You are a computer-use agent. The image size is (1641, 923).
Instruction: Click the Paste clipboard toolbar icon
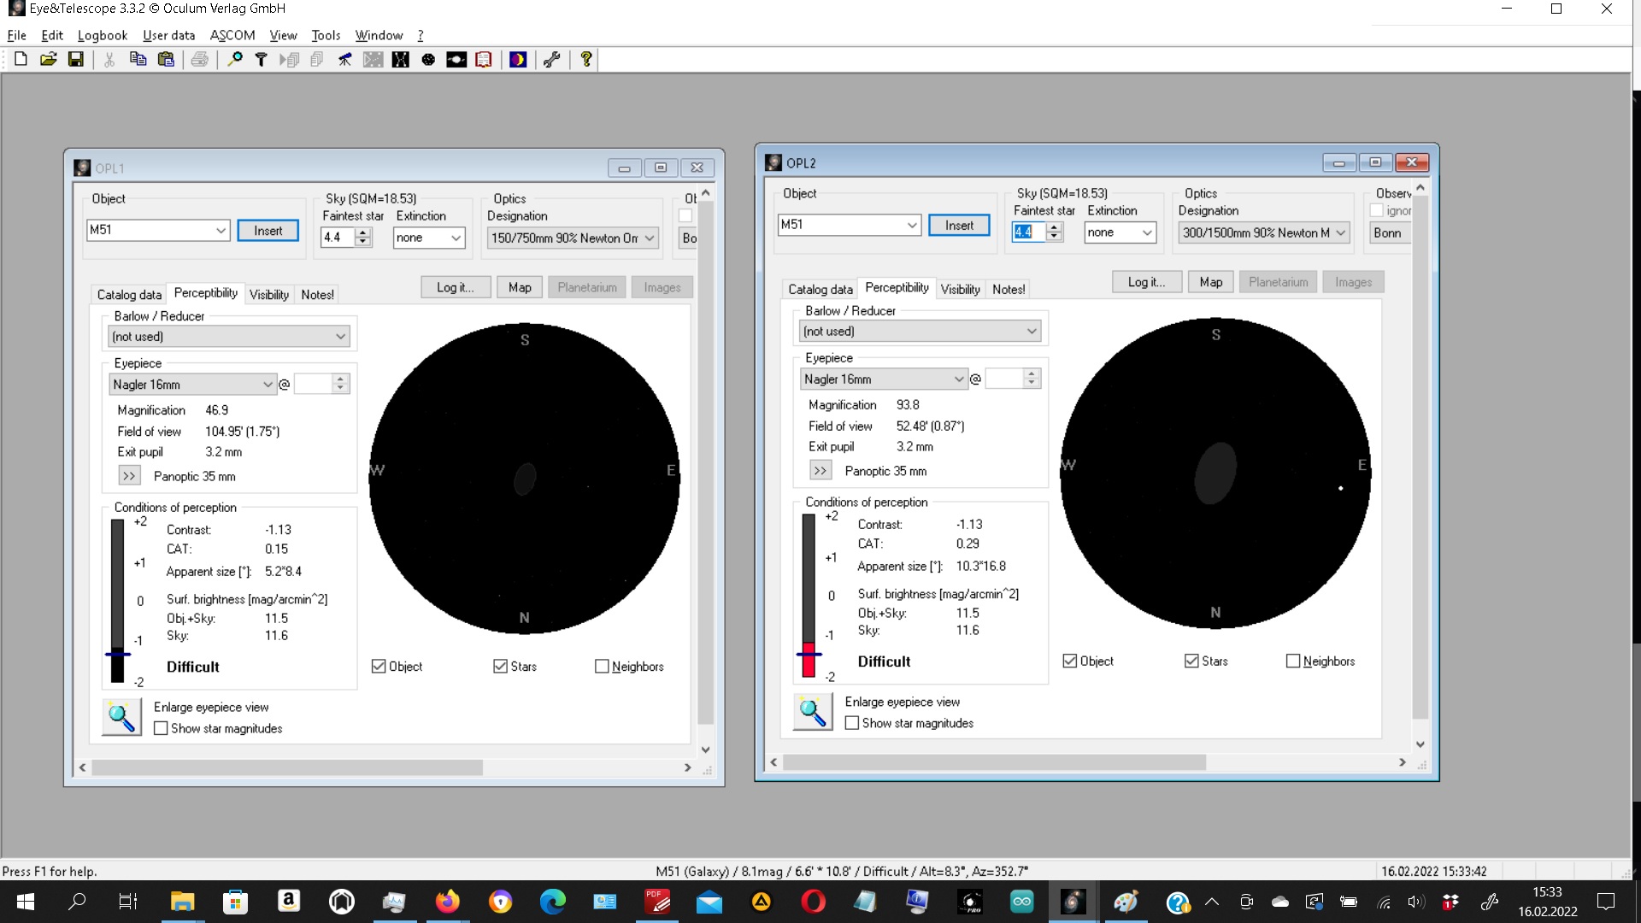166,59
